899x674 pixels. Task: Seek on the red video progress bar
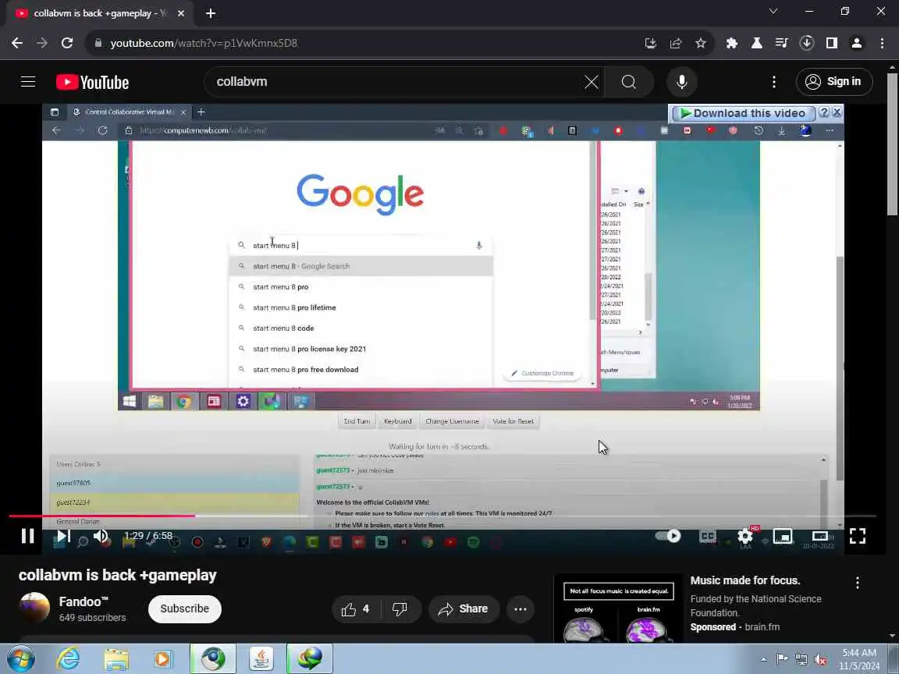(442, 516)
